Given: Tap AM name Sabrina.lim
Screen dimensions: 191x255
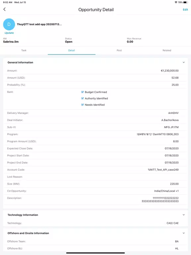Looking at the screenshot, I should click(x=11, y=42).
